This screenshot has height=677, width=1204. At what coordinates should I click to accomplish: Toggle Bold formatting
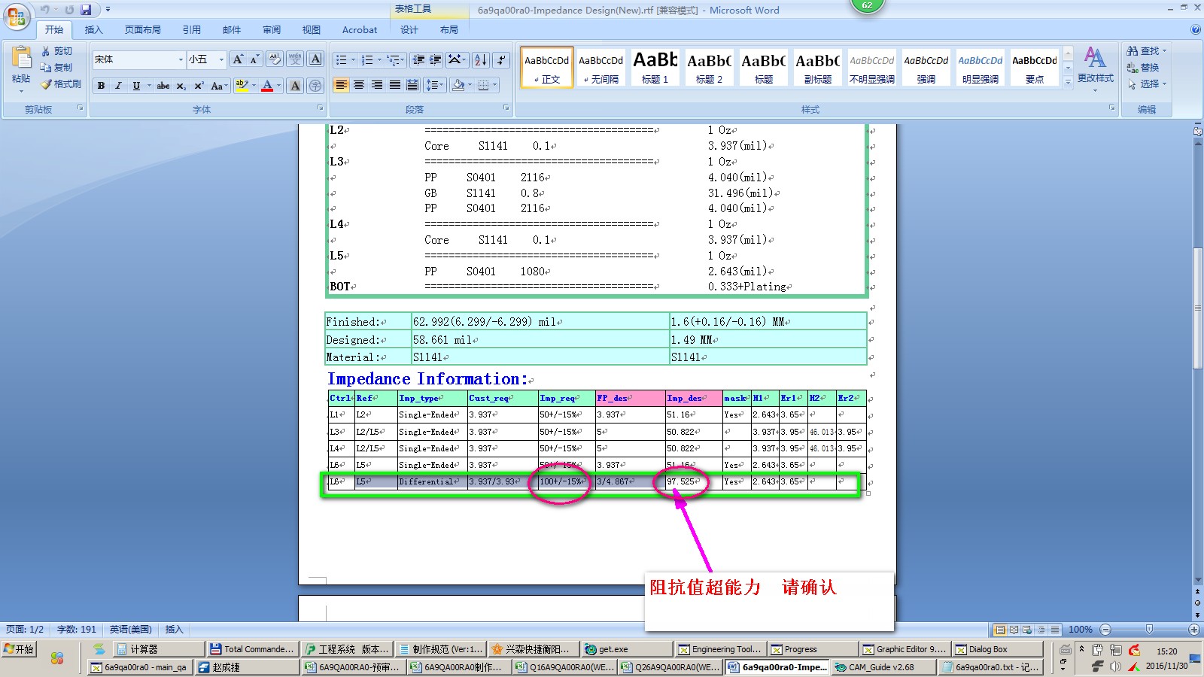101,86
